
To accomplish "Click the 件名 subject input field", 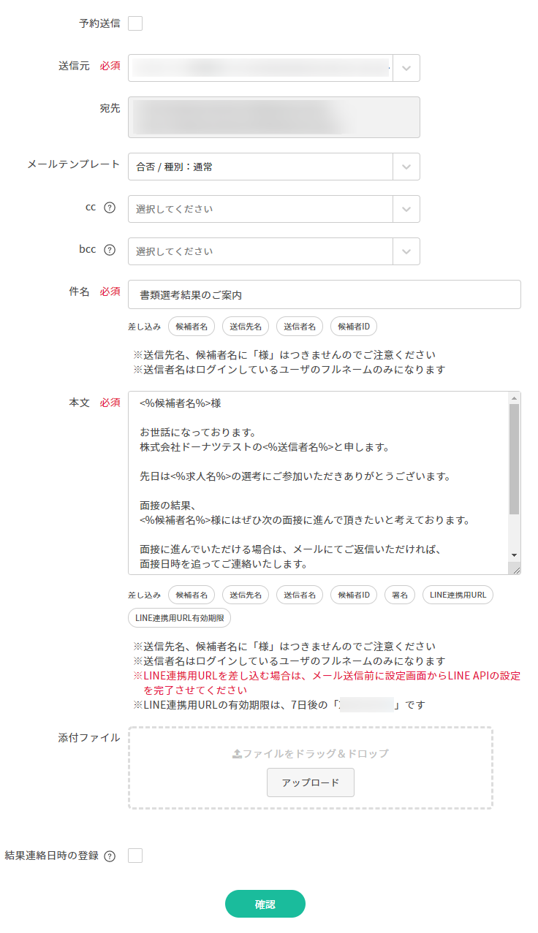I will [324, 295].
